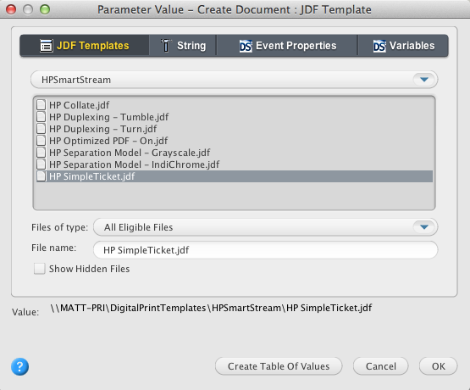
Task: Click the file icon for HP Collate.jdf
Action: coord(41,105)
